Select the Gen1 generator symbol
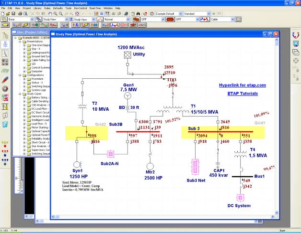The image size is (301, 233). (127, 95)
